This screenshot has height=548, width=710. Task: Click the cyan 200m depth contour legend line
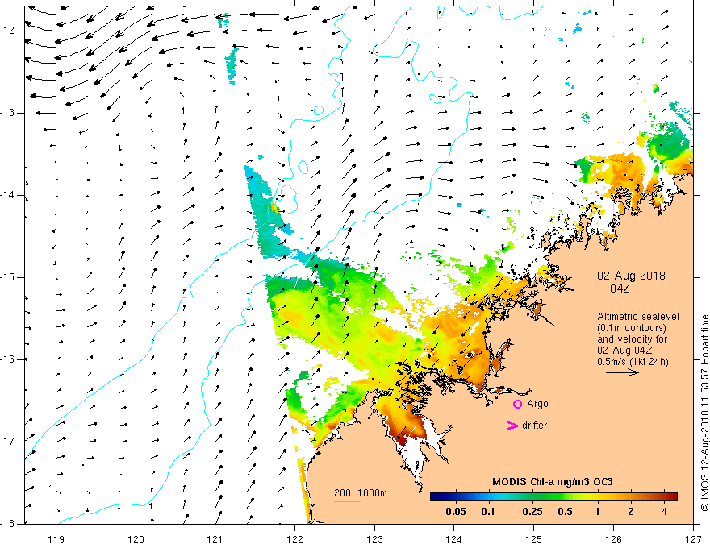click(347, 501)
